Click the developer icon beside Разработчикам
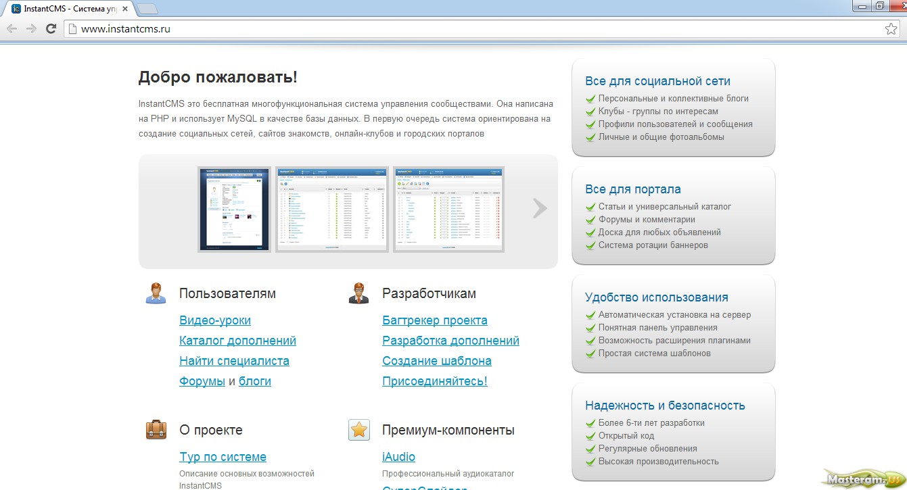907x490 pixels. pyautogui.click(x=359, y=293)
